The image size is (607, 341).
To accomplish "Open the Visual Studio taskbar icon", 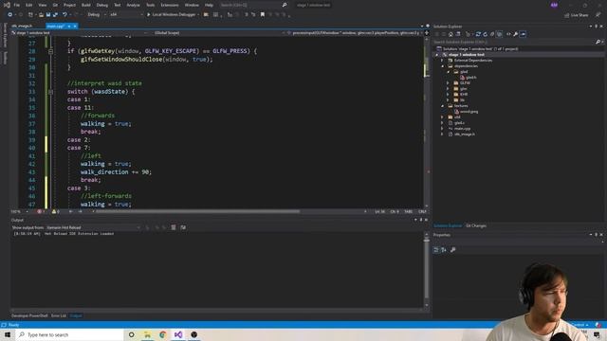I will 178,334.
